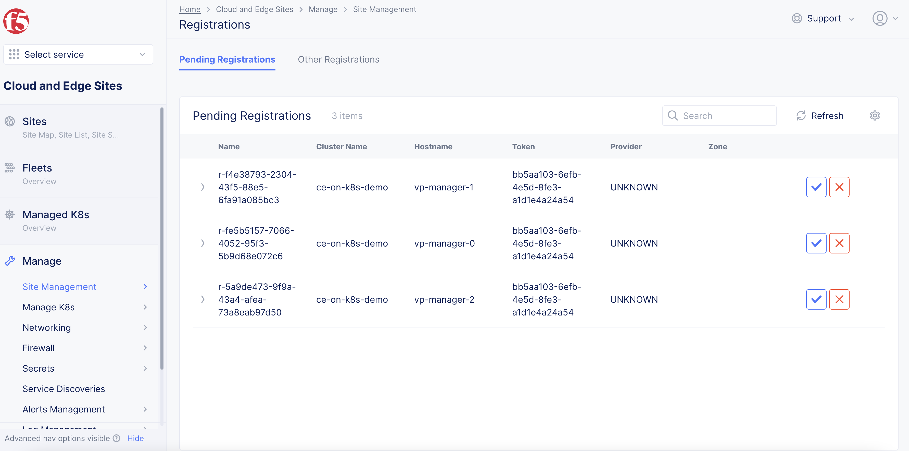Image resolution: width=909 pixels, height=451 pixels.
Task: Decline the vp-manager-2 registration red X
Action: tap(839, 299)
